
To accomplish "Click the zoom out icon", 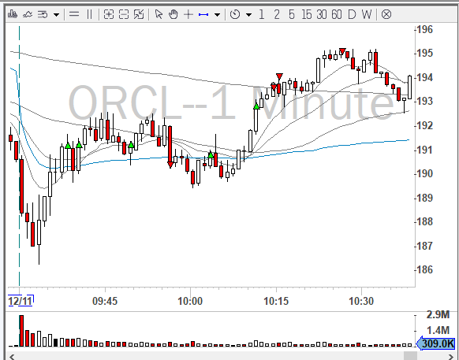I will click(x=124, y=14).
